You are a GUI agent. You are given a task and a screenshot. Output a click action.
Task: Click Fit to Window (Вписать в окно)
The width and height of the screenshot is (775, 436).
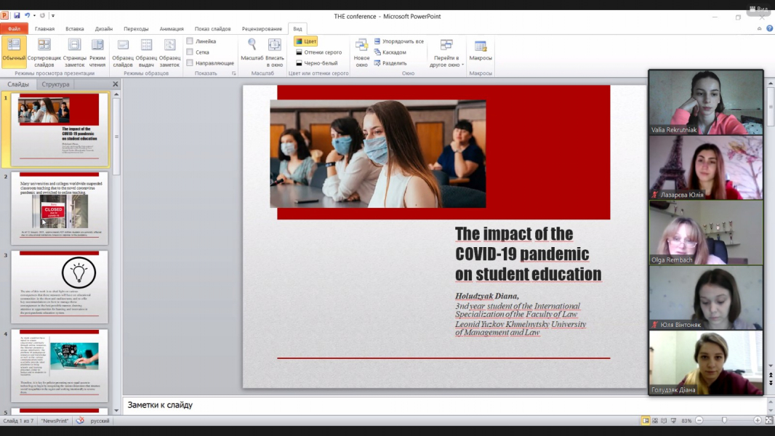(x=275, y=51)
